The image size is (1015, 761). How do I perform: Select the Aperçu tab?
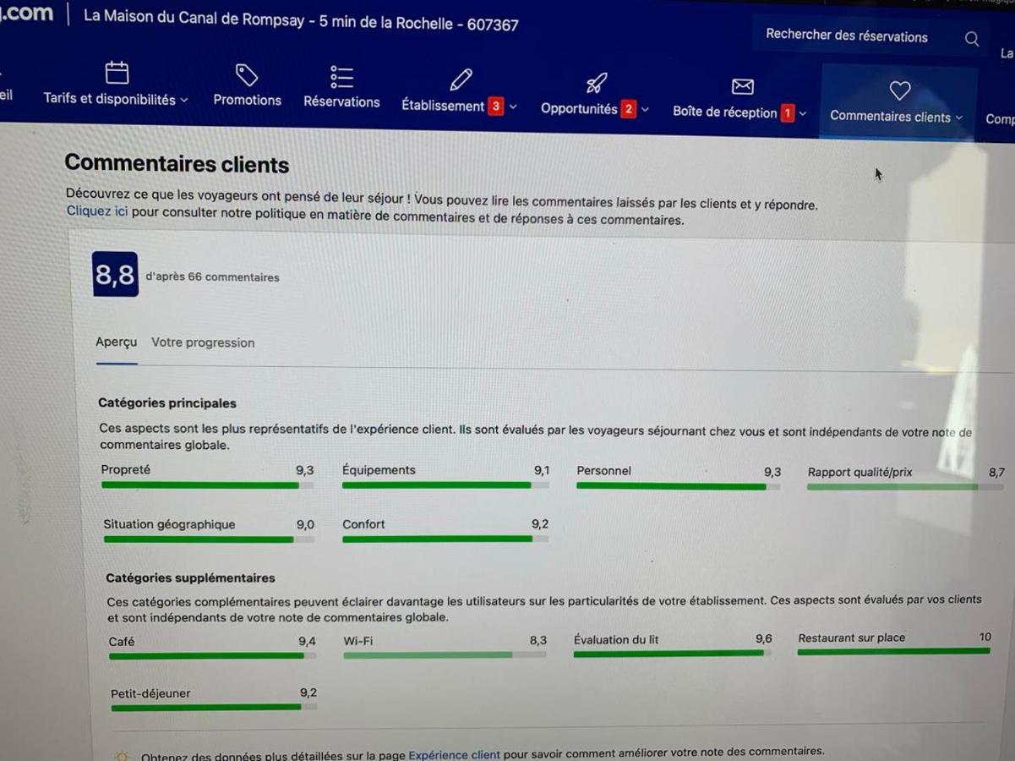pos(116,342)
